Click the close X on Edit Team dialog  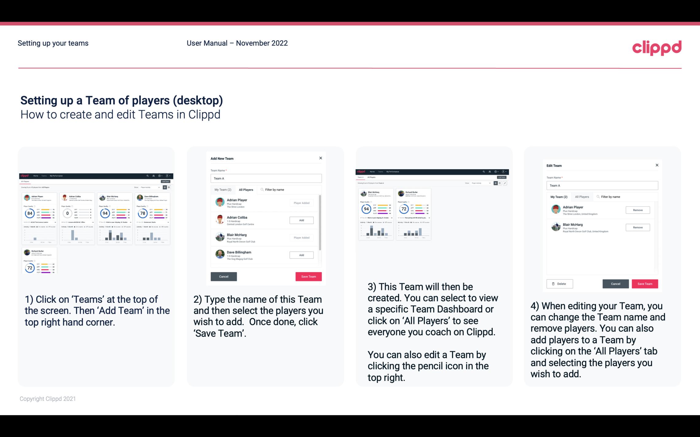[x=657, y=165]
